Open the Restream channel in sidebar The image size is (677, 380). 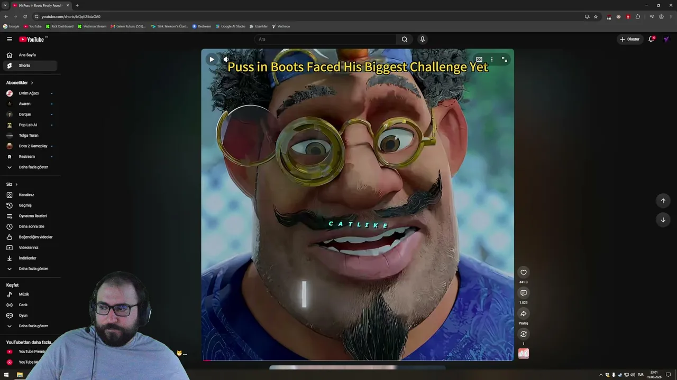point(30,157)
